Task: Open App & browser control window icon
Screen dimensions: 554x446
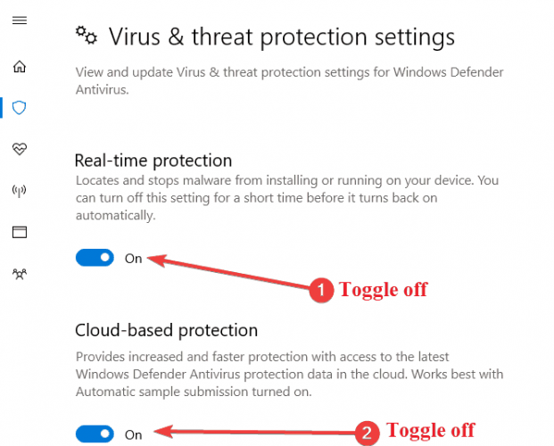Action: (x=20, y=232)
